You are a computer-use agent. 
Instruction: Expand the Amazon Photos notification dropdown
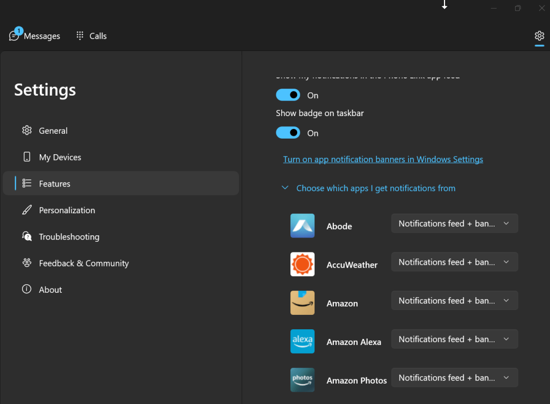(454, 378)
